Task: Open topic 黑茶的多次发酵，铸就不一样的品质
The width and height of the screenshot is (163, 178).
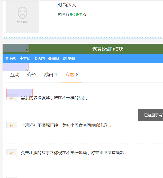Action: click(54, 98)
